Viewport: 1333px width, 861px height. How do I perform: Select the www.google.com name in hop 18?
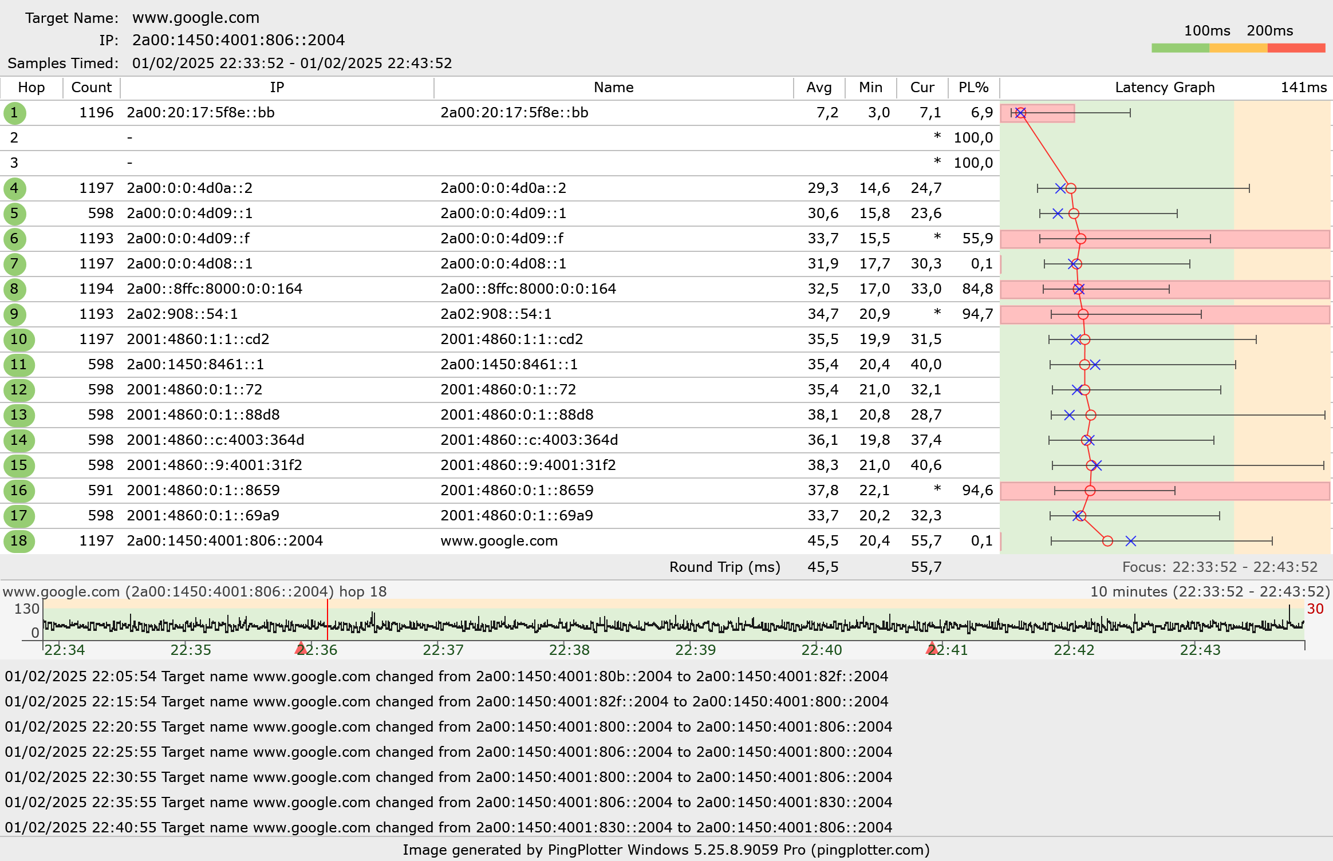pos(499,541)
